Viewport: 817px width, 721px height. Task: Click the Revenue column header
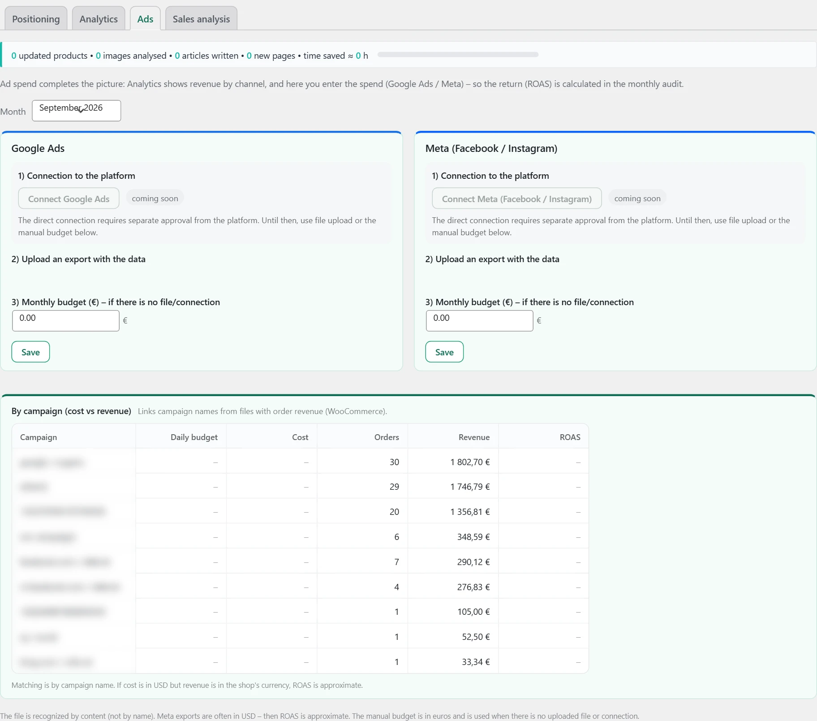(453, 436)
